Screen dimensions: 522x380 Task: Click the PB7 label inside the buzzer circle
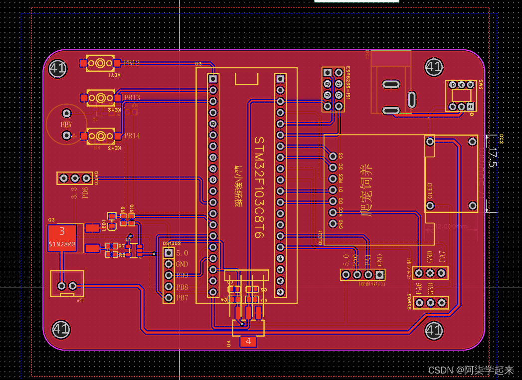pyautogui.click(x=66, y=125)
